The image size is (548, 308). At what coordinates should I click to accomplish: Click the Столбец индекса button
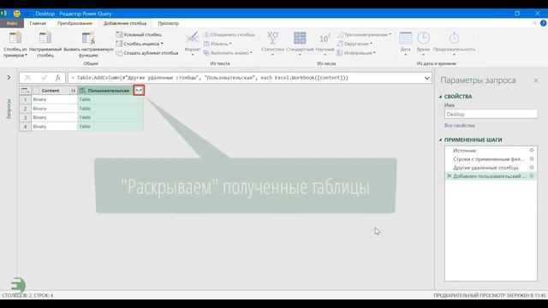pyautogui.click(x=139, y=44)
